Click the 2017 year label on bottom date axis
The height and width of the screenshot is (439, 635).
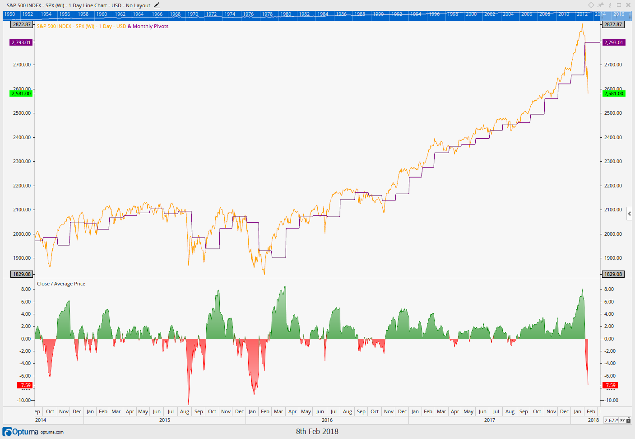point(490,420)
